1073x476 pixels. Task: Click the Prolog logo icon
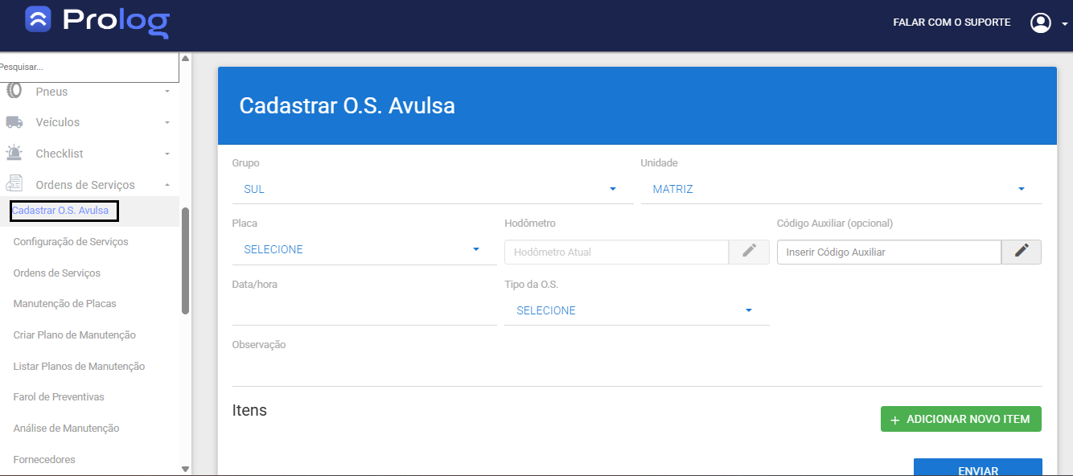click(38, 19)
